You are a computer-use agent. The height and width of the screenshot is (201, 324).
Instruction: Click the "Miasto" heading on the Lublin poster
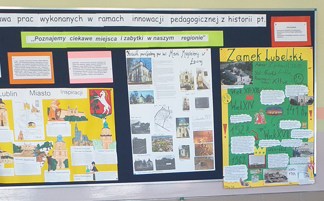pos(40,93)
